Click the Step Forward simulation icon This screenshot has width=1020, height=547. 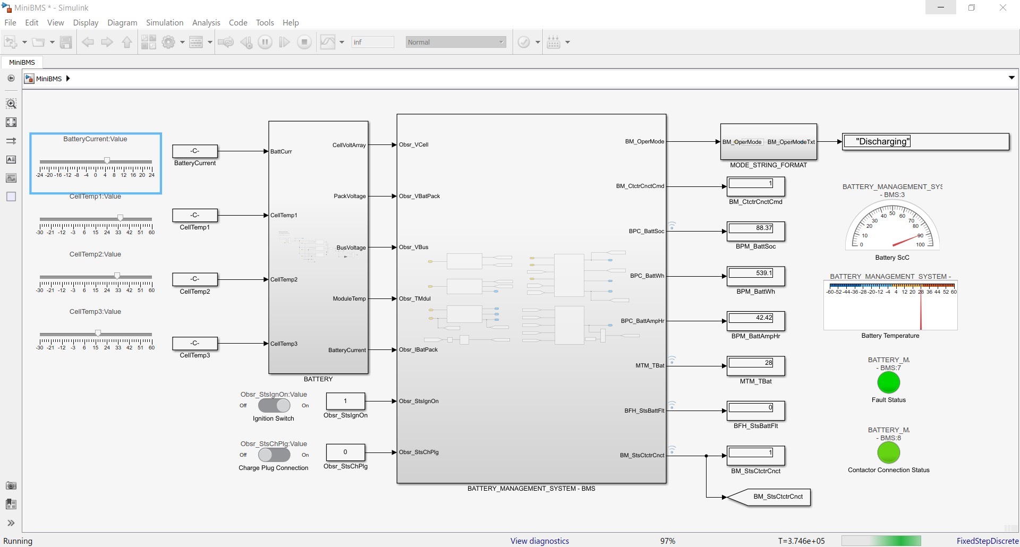click(x=284, y=41)
